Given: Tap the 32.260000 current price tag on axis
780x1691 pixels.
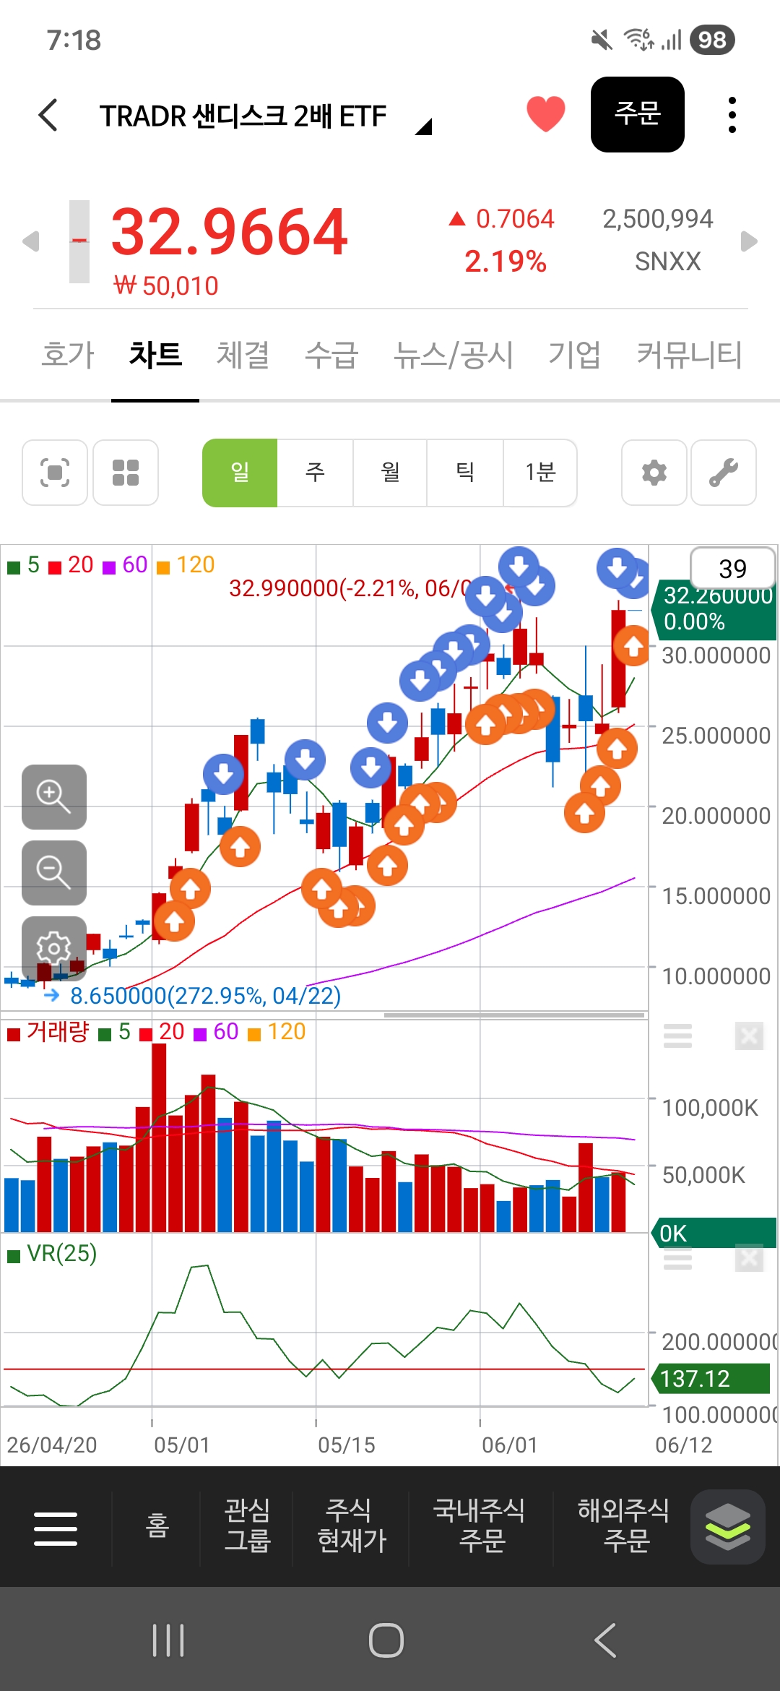Looking at the screenshot, I should click(715, 608).
